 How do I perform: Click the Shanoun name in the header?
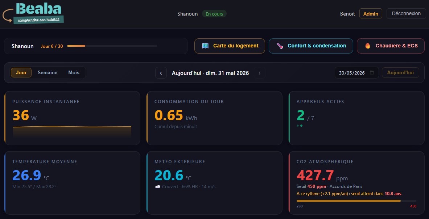pos(187,14)
